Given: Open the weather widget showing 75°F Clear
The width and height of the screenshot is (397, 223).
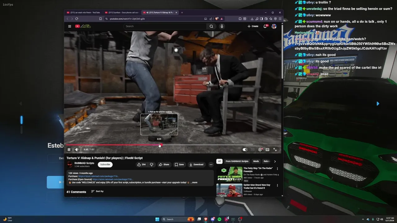Looking at the screenshot, I should [x=7, y=219].
